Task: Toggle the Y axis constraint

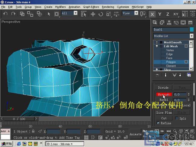Action: (160, 14)
